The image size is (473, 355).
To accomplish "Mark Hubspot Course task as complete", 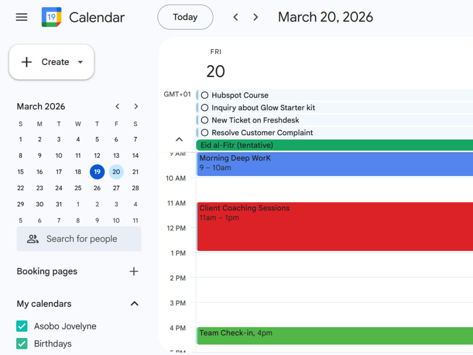I will coord(204,96).
